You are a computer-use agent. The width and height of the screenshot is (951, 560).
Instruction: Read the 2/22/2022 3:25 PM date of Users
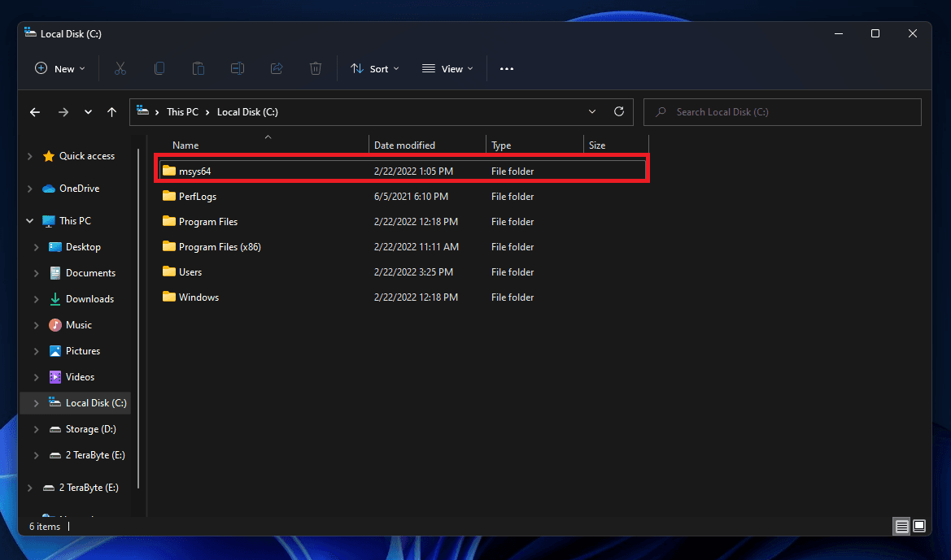(x=413, y=272)
